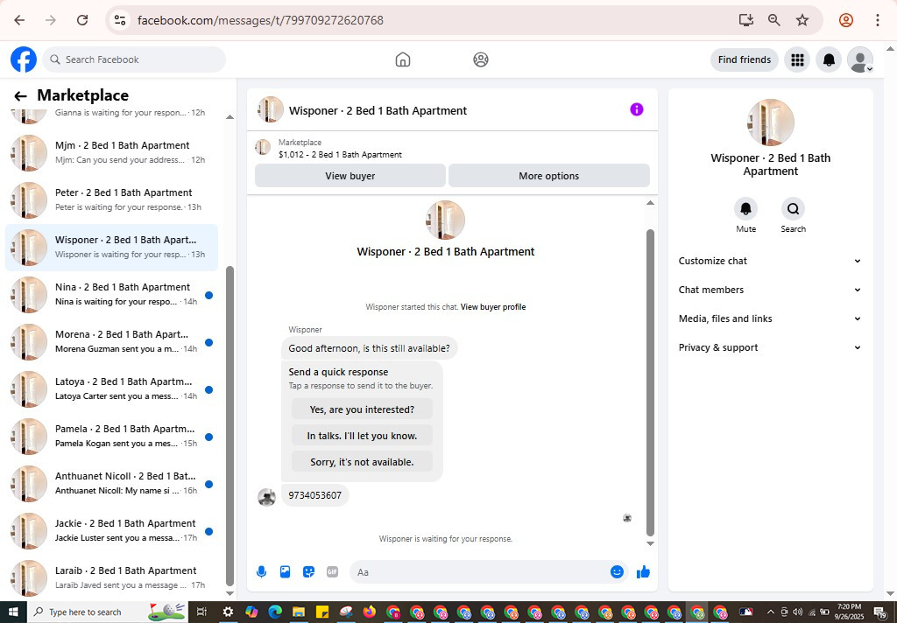Send quick reply 'Yes, are you interested?'
Image resolution: width=897 pixels, height=623 pixels.
tap(362, 409)
